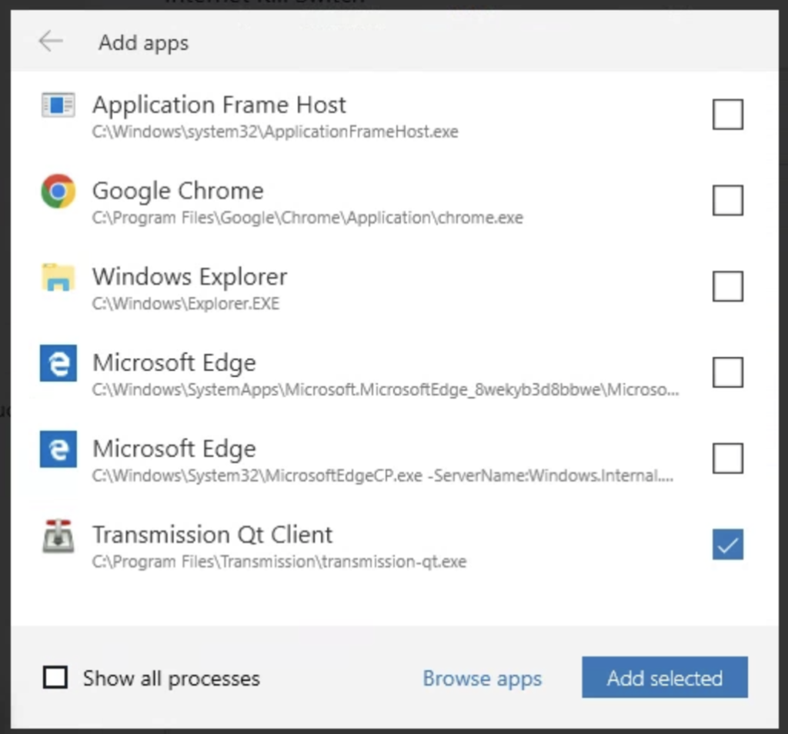The image size is (788, 734).
Task: Enable Show all processes checkbox
Action: coord(55,677)
